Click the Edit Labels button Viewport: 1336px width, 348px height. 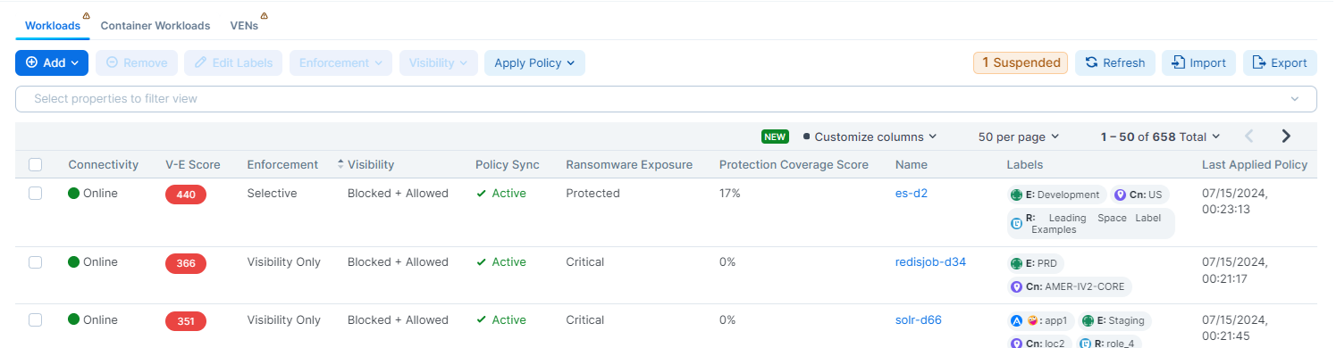(233, 62)
